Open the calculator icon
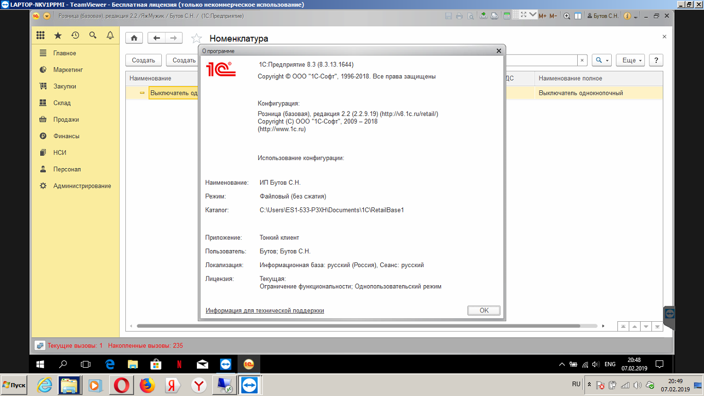The width and height of the screenshot is (704, 396). pyautogui.click(x=507, y=16)
